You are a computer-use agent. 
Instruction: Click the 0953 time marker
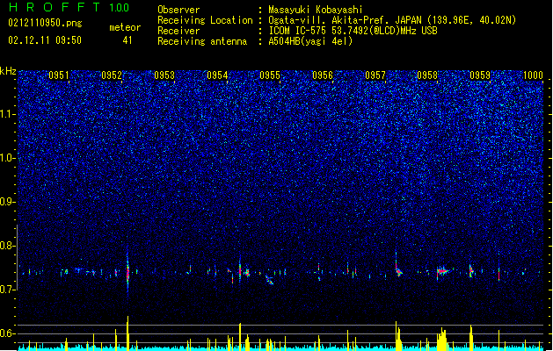tap(164, 75)
